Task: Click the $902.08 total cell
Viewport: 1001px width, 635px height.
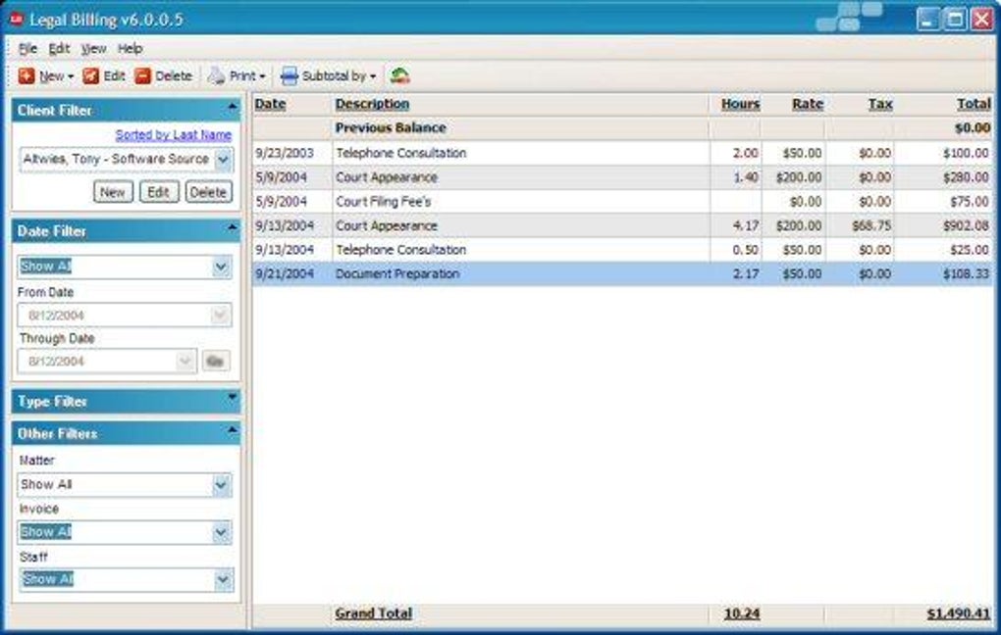Action: tap(966, 225)
